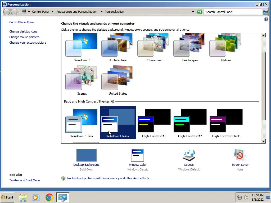
Task: Launch Windows Media Player from taskbar
Action: point(36,197)
